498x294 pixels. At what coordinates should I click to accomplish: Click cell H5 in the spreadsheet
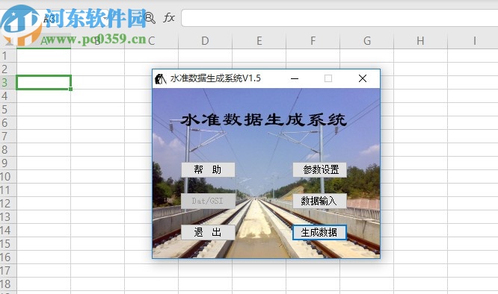pyautogui.click(x=420, y=109)
